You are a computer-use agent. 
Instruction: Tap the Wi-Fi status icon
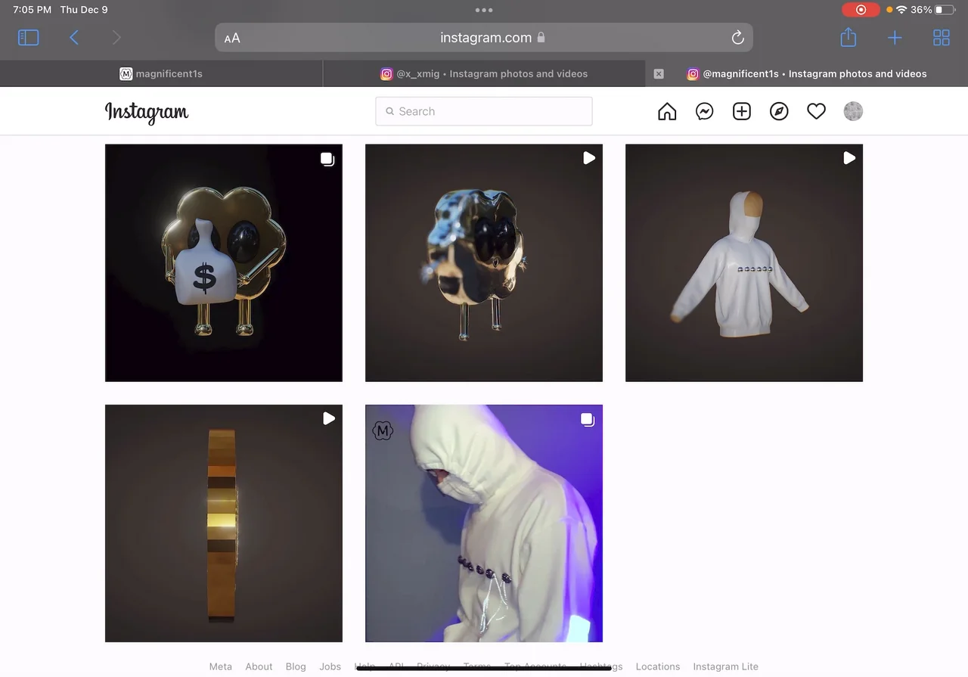(x=901, y=10)
